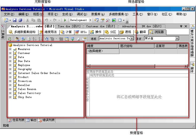Open Commands and Options icon in browser toolbar
196x135 pixels.
[84, 39]
